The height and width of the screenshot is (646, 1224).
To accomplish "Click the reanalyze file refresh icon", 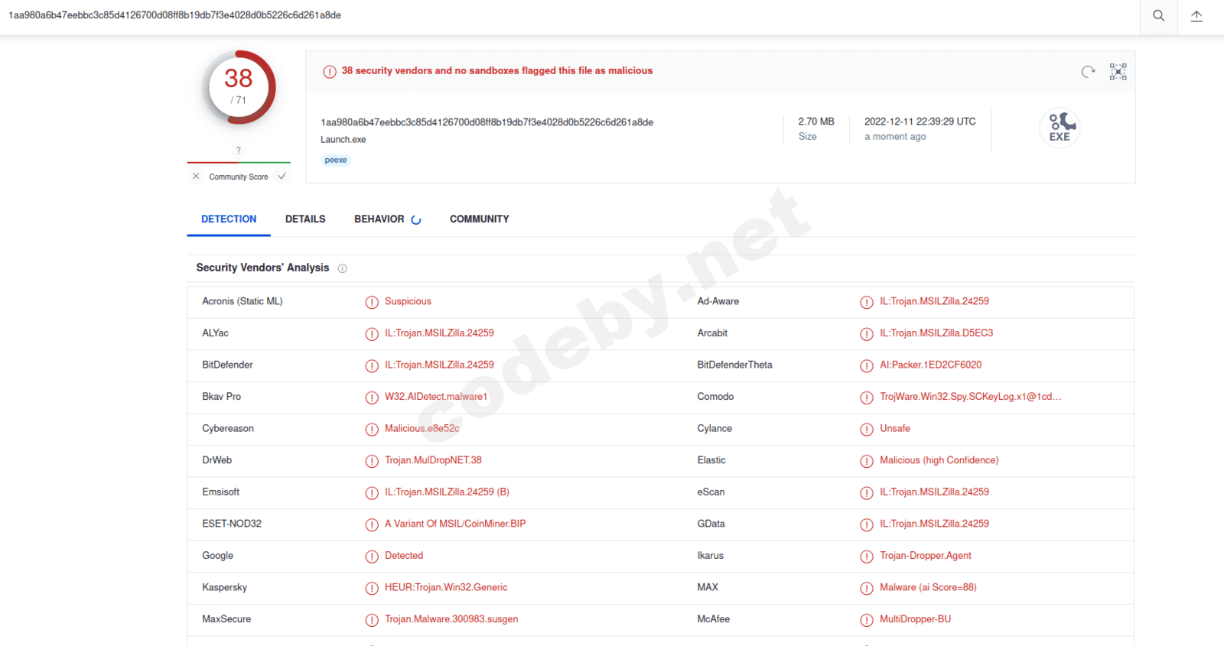I will (1088, 72).
